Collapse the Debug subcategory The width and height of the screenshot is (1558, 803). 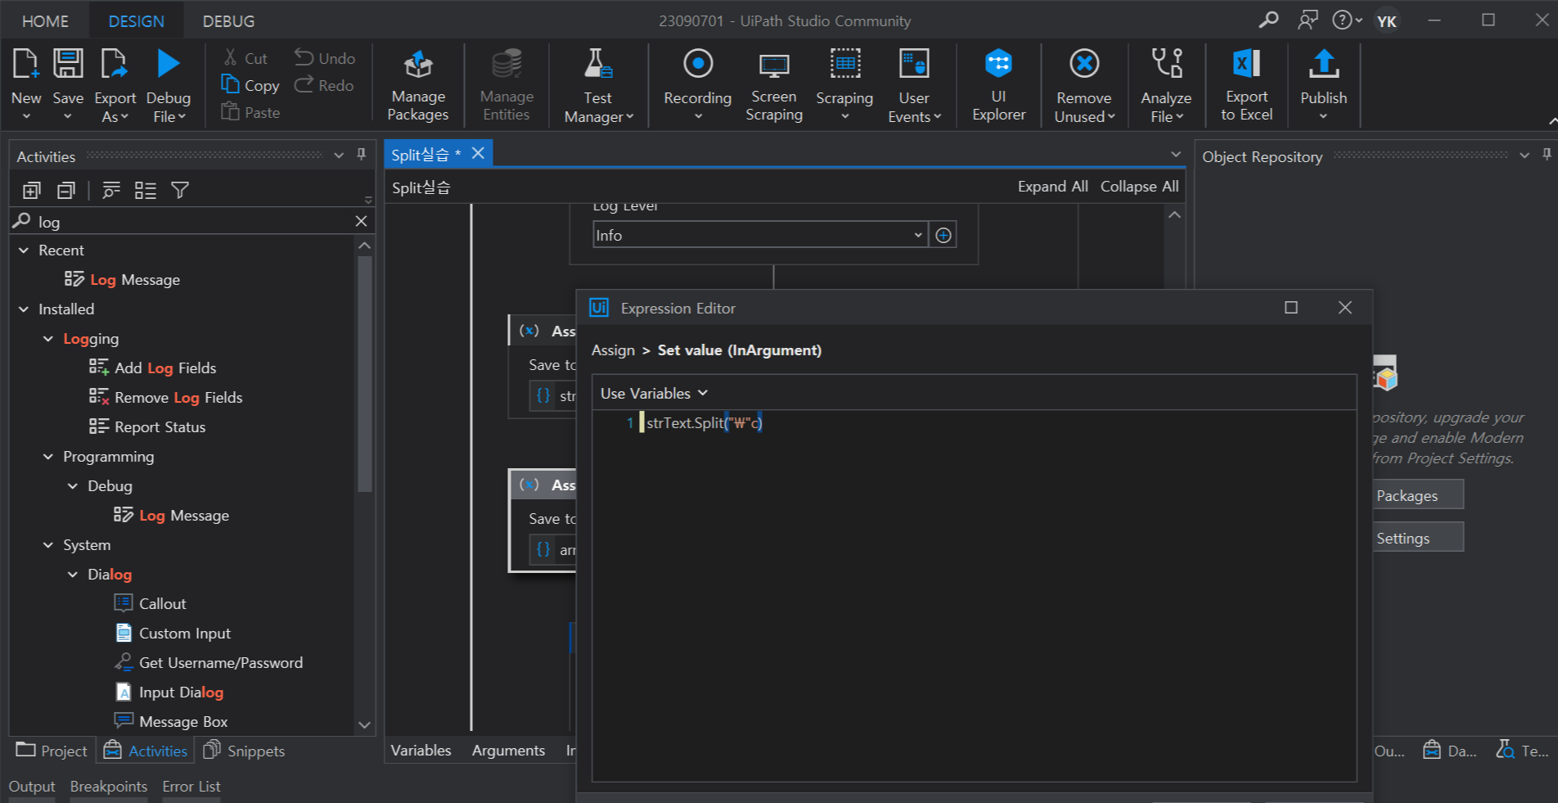tap(73, 486)
